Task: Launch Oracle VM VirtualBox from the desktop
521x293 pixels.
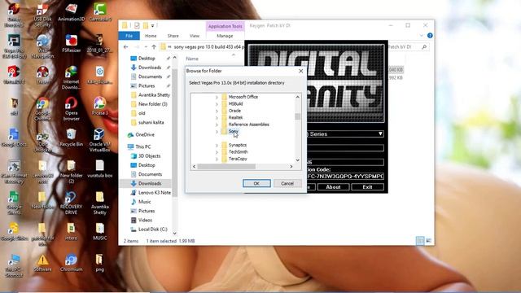Action: point(99,140)
